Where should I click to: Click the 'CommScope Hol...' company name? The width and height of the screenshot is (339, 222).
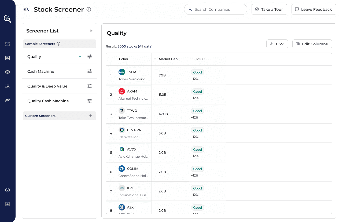pyautogui.click(x=133, y=176)
